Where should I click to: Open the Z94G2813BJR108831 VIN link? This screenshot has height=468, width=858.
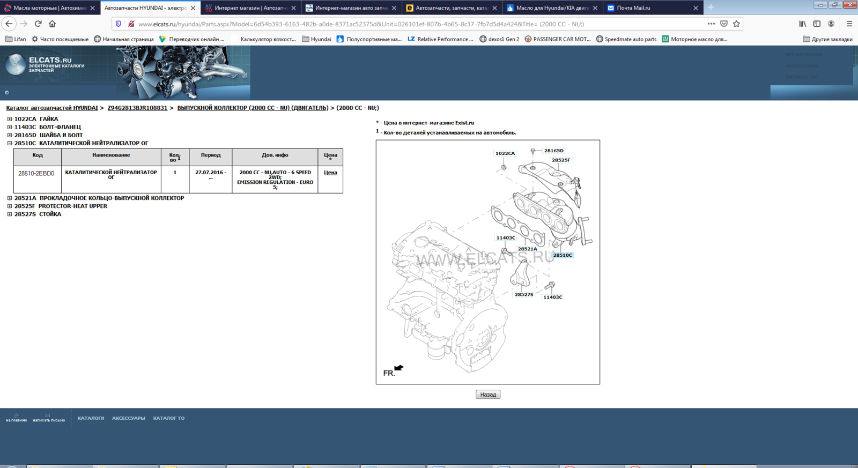[x=137, y=108]
